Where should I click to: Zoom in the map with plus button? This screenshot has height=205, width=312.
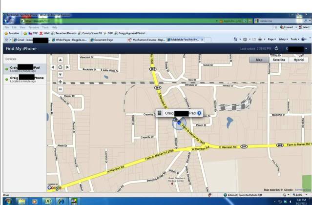click(x=60, y=82)
